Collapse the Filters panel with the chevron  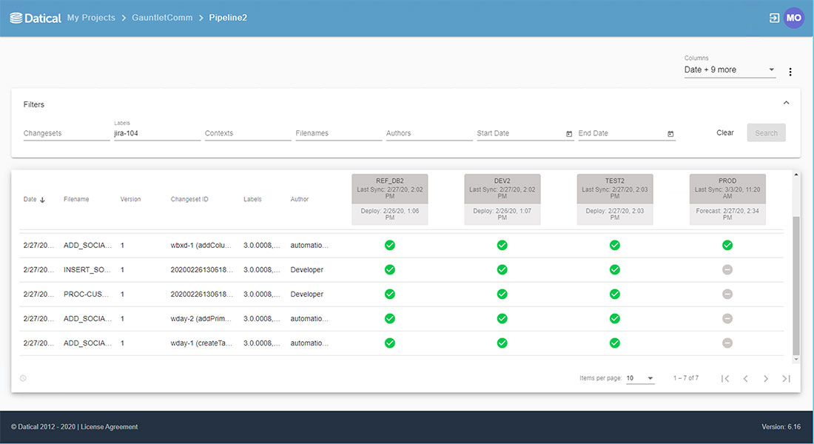[x=786, y=102]
